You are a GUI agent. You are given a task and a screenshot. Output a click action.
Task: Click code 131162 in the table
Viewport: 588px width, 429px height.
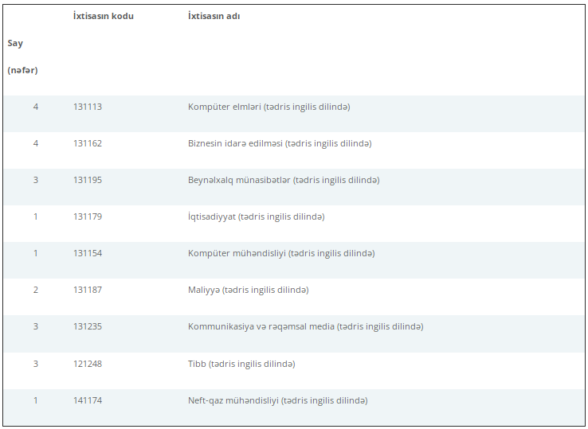point(88,143)
